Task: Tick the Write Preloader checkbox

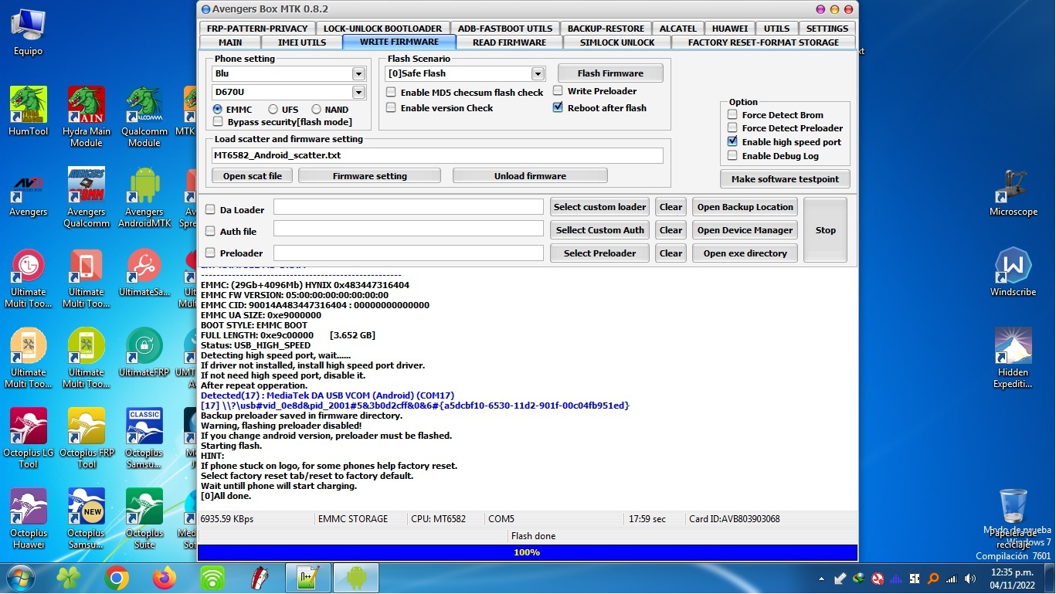Action: click(x=558, y=91)
